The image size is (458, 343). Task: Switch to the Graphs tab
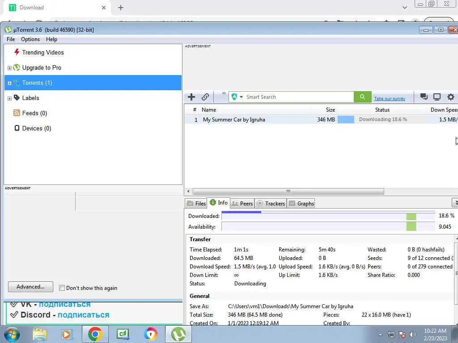pyautogui.click(x=301, y=204)
